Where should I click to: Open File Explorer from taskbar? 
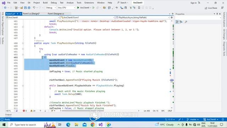(x=77, y=125)
